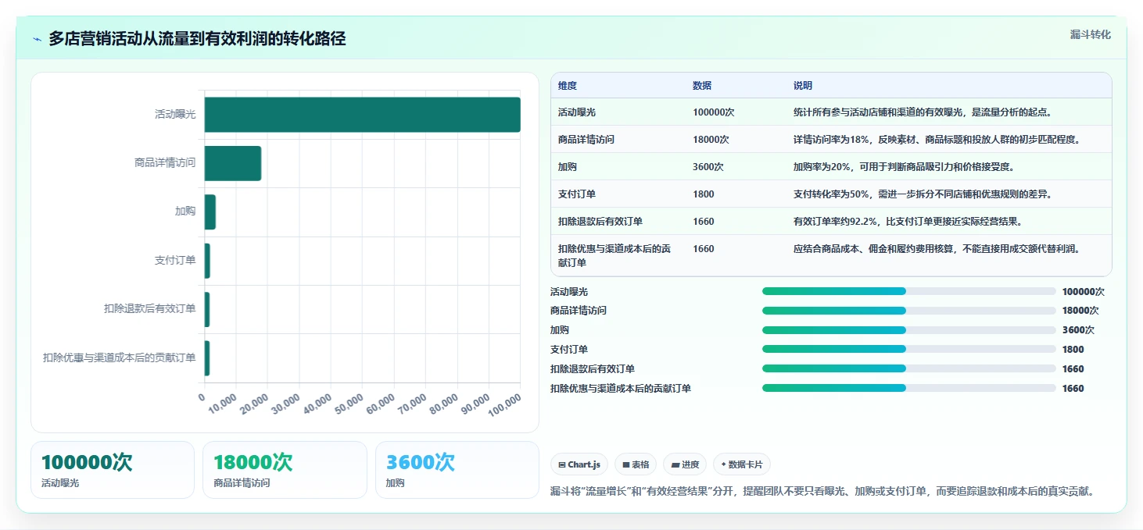Click the table description 应结合商品成本、佣金和履约费用核算
Screen dimensions: 1143x530
(937, 249)
